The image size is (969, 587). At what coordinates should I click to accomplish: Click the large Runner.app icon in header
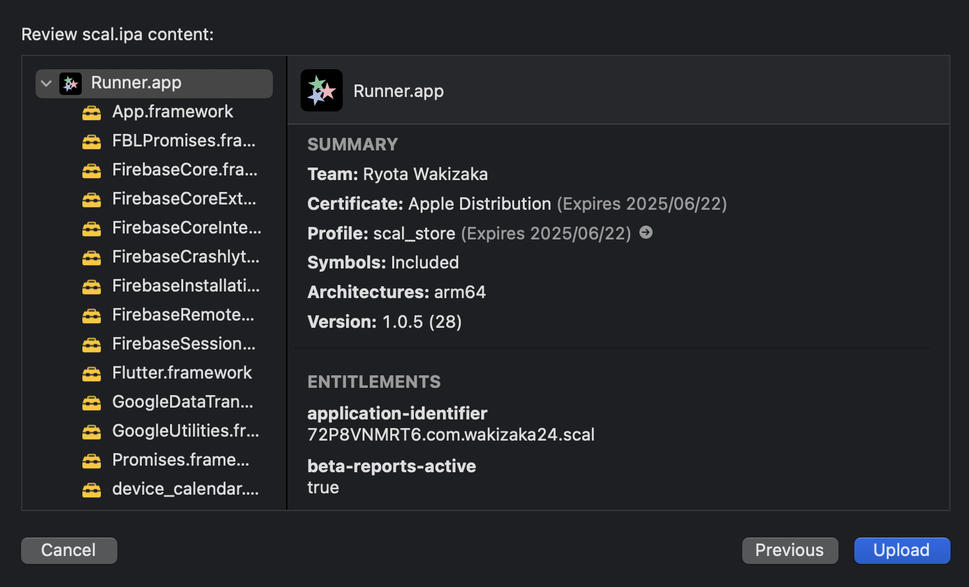pyautogui.click(x=322, y=90)
